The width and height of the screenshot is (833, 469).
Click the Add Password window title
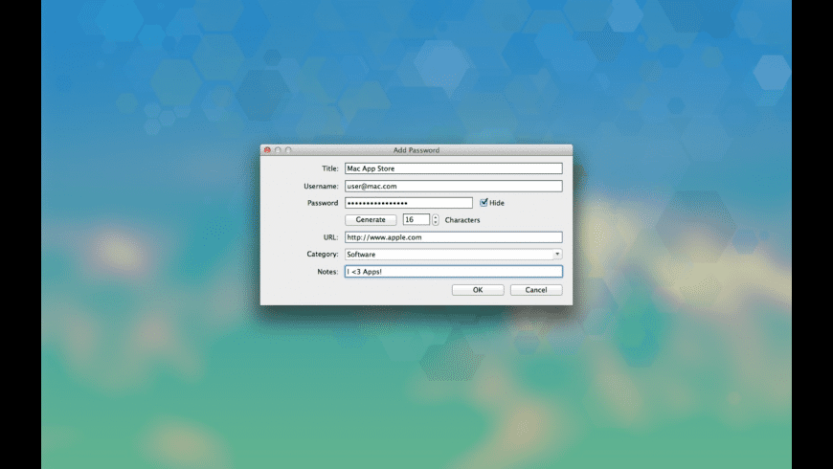point(416,150)
